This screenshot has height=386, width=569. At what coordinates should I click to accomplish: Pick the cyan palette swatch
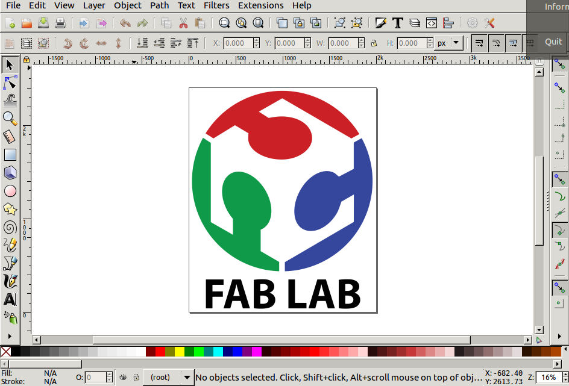[x=218, y=352]
